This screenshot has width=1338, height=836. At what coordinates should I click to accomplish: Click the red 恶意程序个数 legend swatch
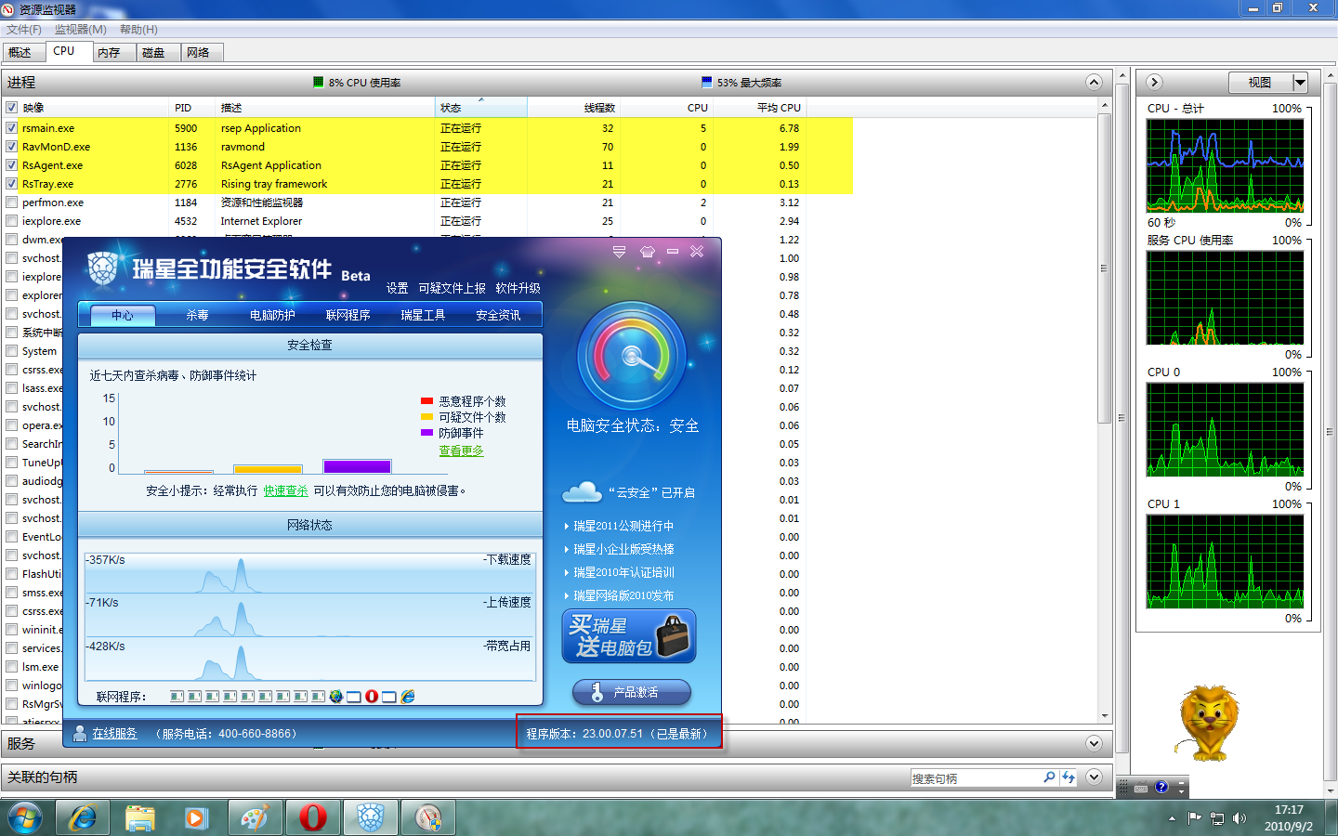pos(426,401)
